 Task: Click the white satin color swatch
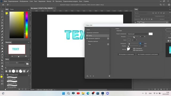[x=151, y=34]
